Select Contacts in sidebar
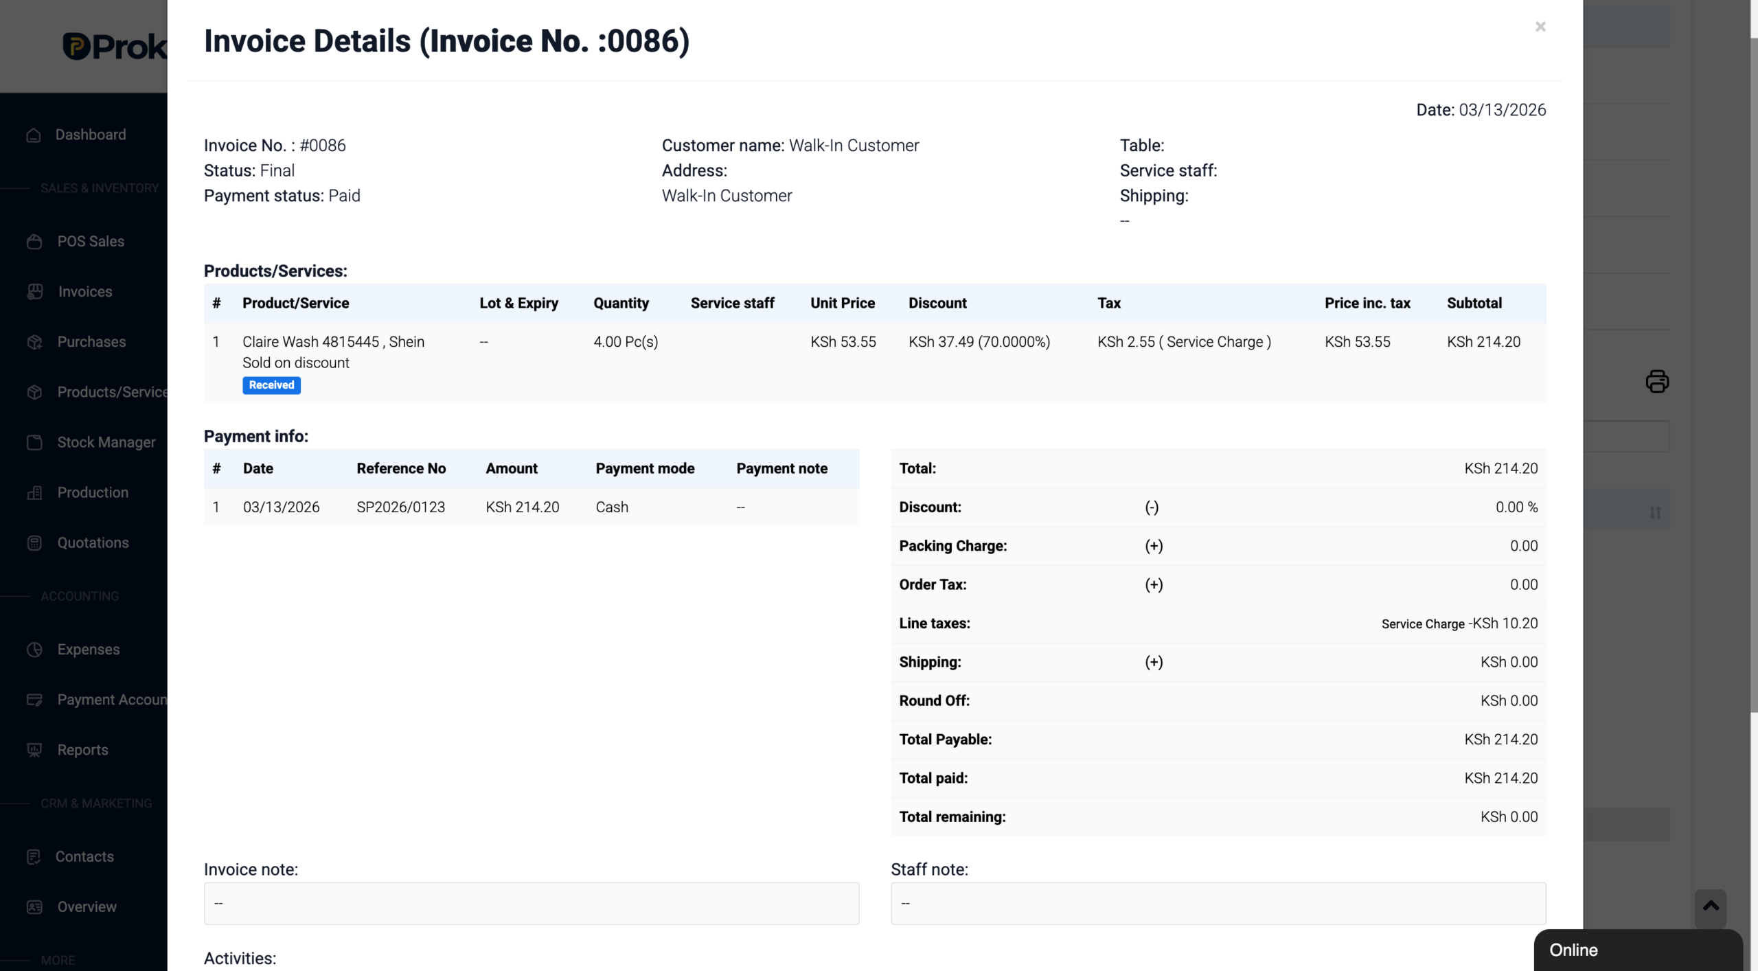 [84, 856]
